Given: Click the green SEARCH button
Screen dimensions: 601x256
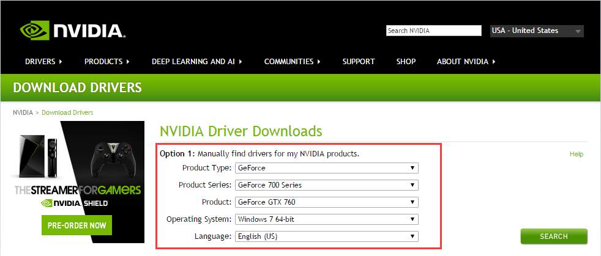Looking at the screenshot, I should [x=554, y=236].
